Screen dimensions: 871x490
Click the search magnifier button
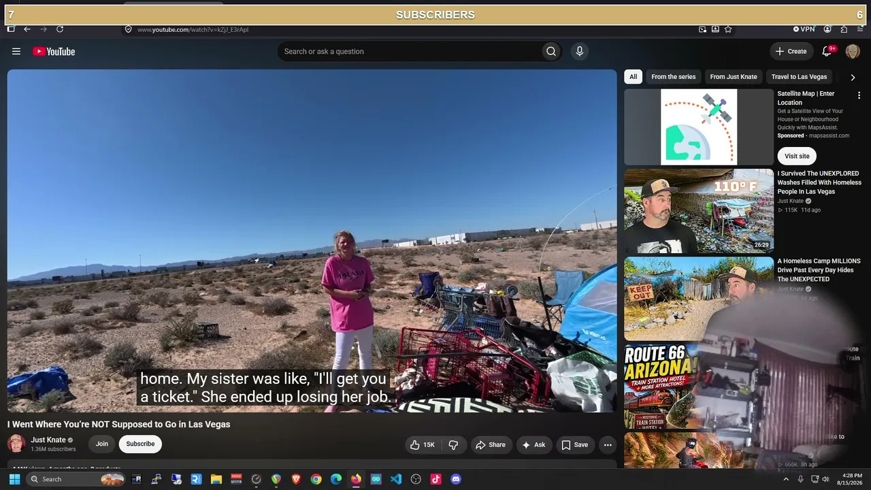[x=551, y=51]
